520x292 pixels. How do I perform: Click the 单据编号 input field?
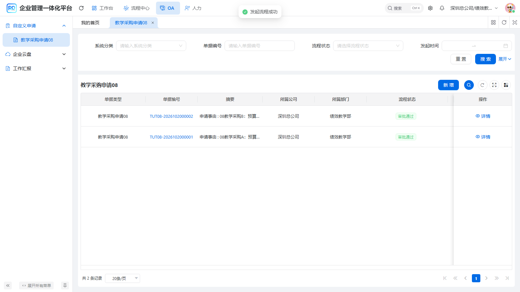260,46
